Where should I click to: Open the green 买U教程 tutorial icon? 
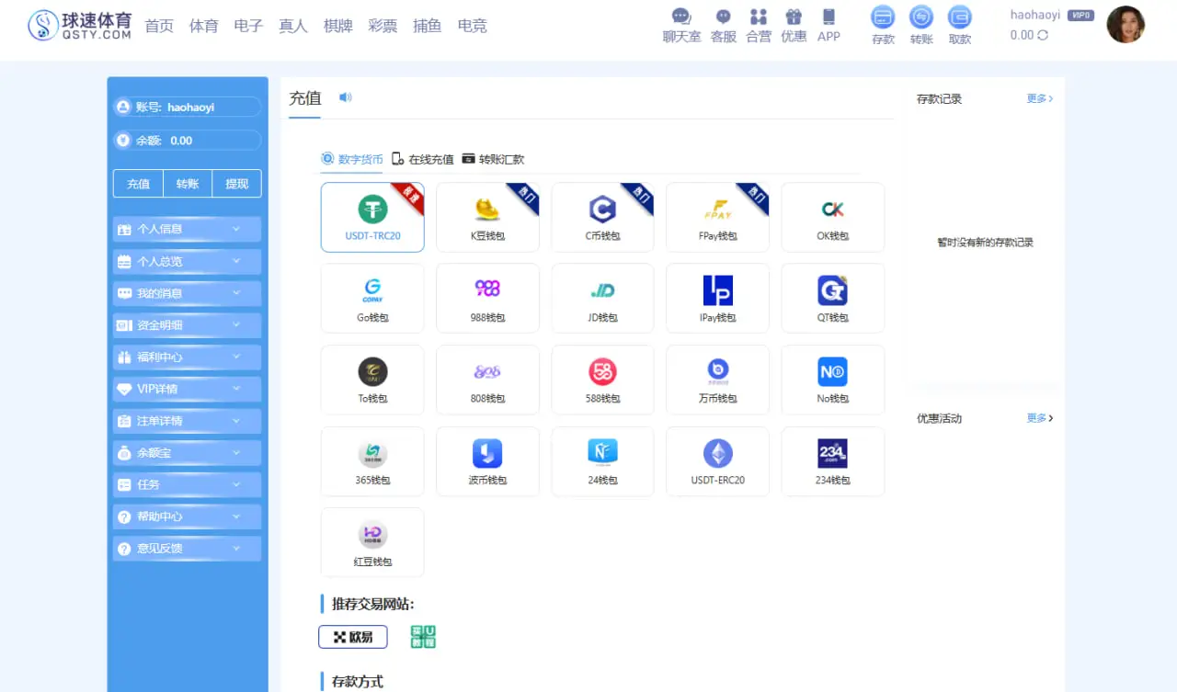pyautogui.click(x=423, y=636)
